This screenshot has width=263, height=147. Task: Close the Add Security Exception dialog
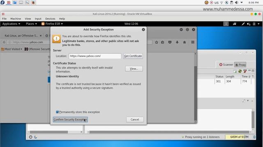pos(143,29)
